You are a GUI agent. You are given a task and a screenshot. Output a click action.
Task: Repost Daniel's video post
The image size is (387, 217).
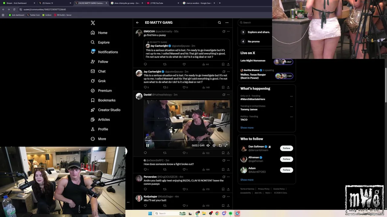165,153
